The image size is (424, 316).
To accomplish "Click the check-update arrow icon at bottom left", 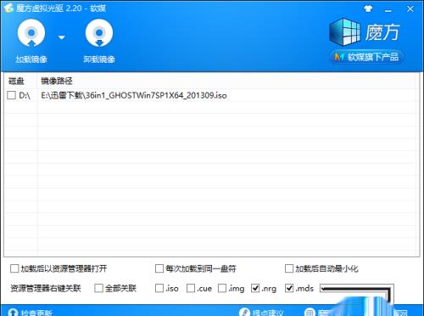I will coord(13,313).
